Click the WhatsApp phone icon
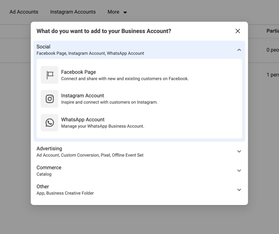Screen dimensions: 279x234 (49, 122)
